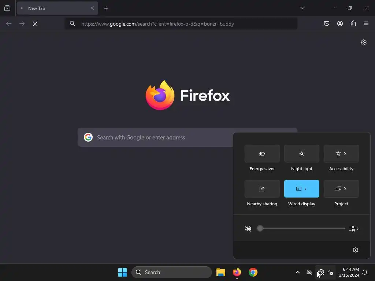Viewport: 375px width, 281px height.
Task: Click the Wired display label
Action: point(302,204)
